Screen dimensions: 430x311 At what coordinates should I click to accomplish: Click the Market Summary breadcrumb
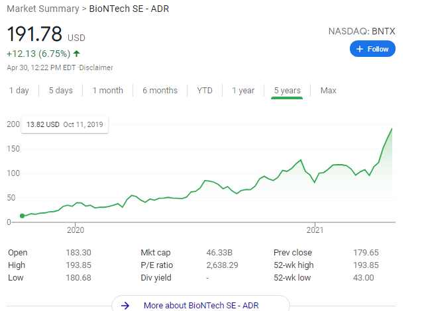42,9
